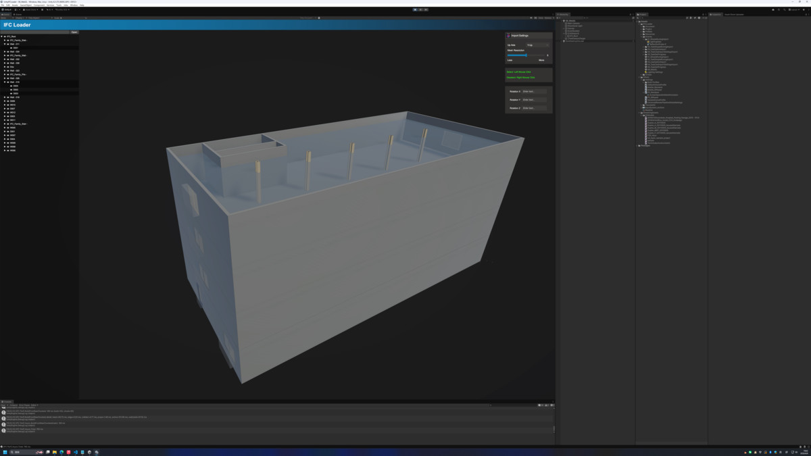
Task: Select Directional Light in the Hierarchy
Action: click(574, 26)
